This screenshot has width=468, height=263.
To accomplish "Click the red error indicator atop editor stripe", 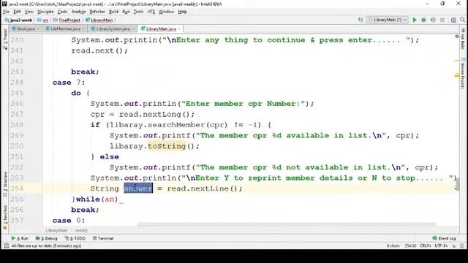I will coord(456,37).
